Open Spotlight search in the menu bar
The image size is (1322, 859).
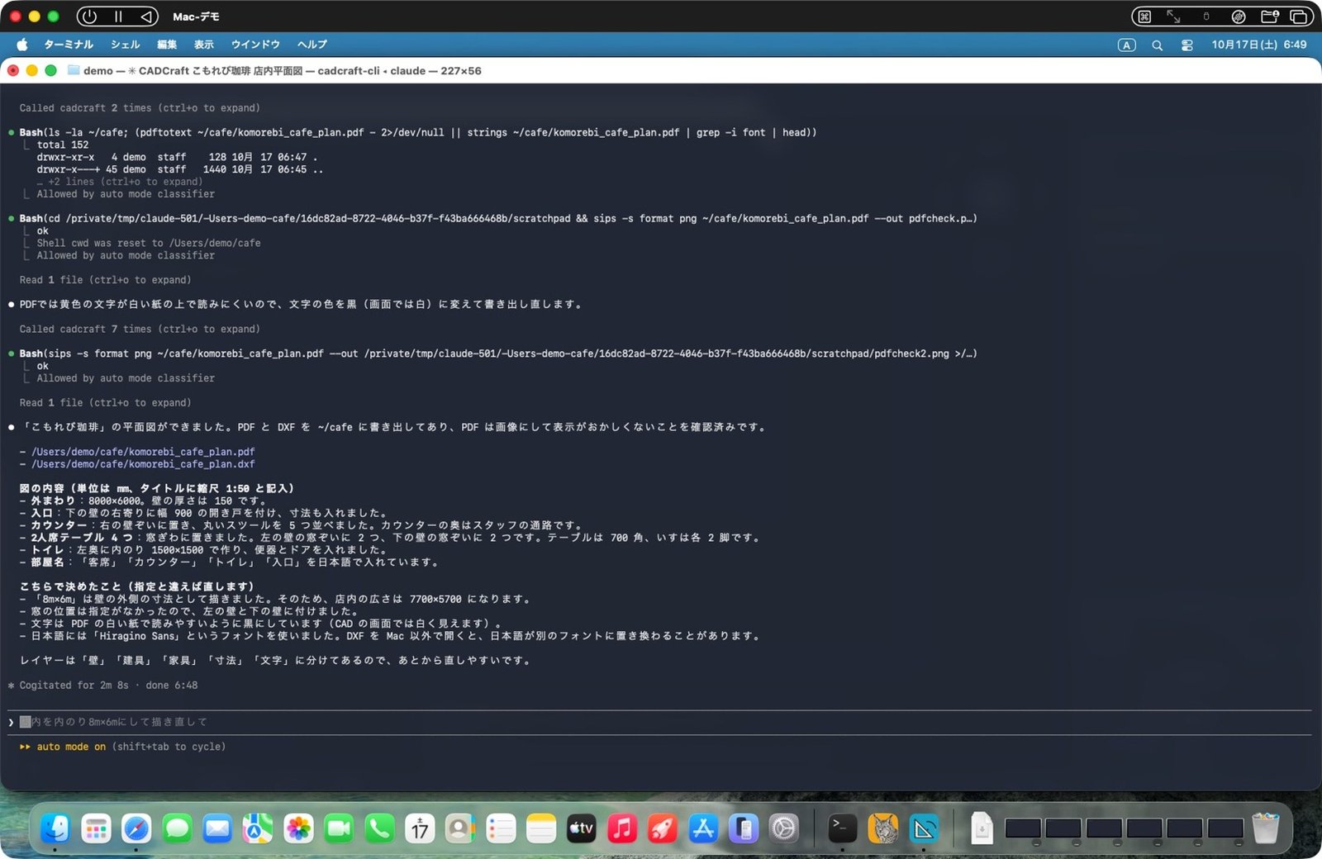1157,45
